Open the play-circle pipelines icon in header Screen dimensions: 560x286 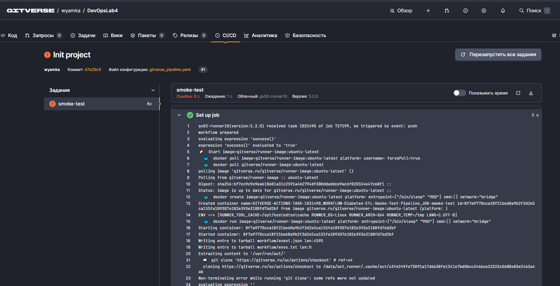(x=484, y=11)
